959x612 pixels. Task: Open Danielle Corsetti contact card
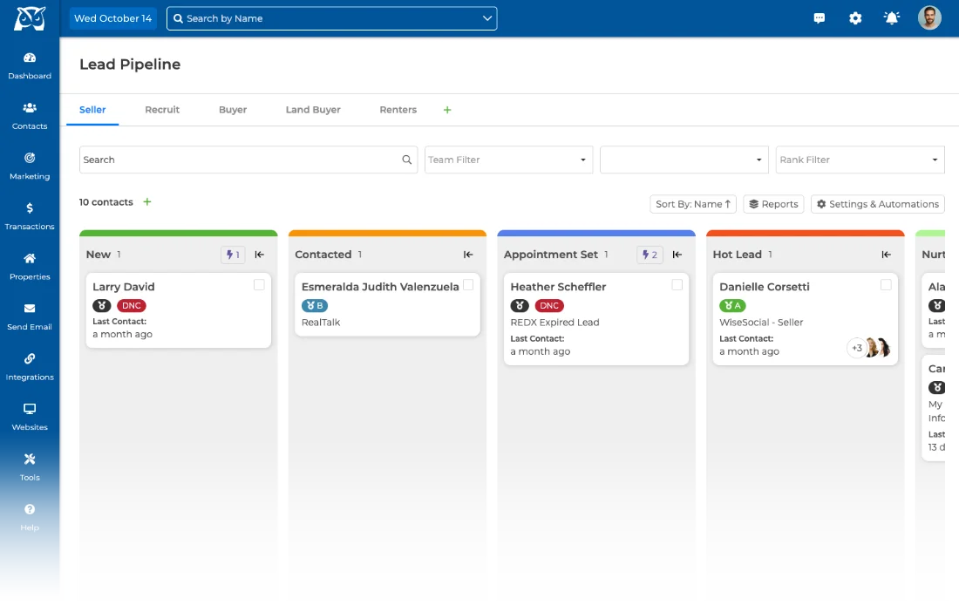coord(805,319)
